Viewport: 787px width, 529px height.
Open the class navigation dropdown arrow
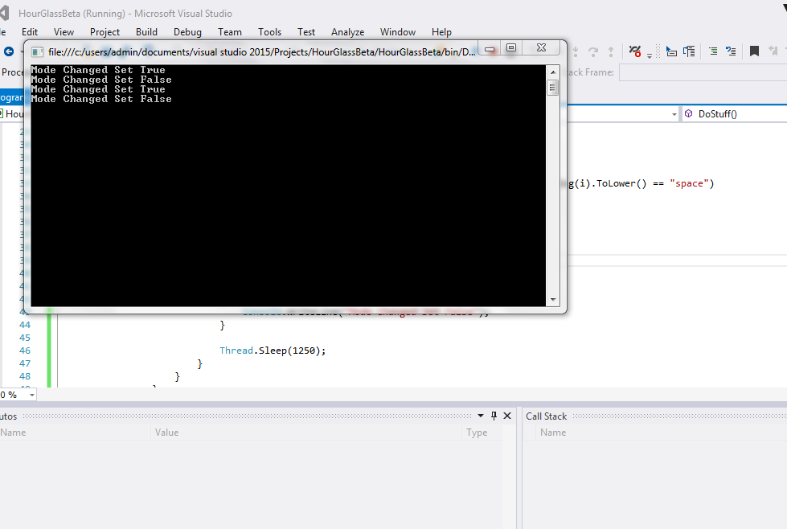[x=674, y=114]
